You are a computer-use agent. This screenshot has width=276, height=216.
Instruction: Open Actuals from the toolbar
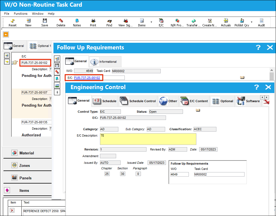coord(226,23)
